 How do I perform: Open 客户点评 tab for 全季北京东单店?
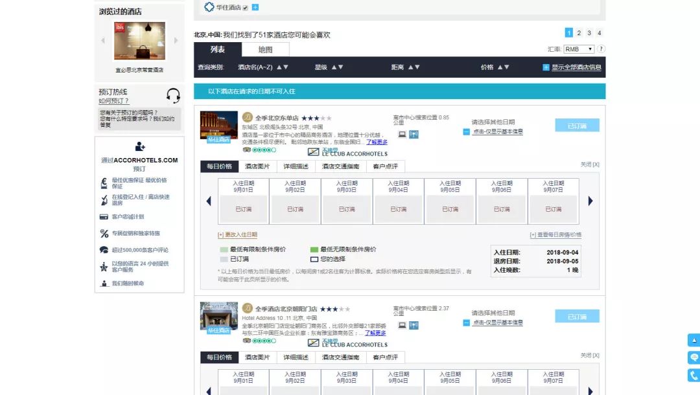click(x=385, y=166)
